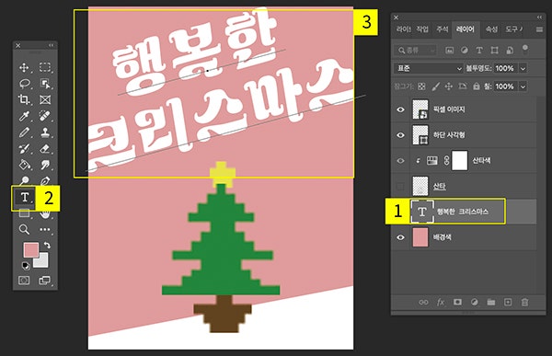Hide the 하단 사각형 layer
Image resolution: width=552 pixels, height=356 pixels.
400,135
